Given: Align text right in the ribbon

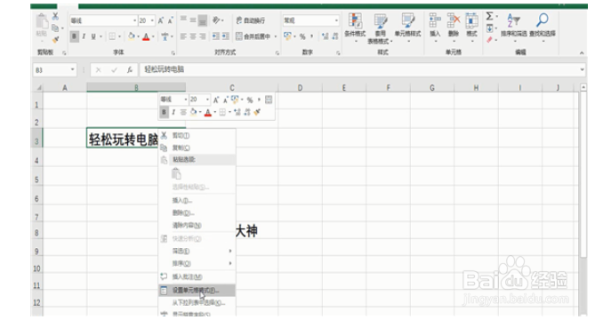Looking at the screenshot, I should pyautogui.click(x=202, y=36).
